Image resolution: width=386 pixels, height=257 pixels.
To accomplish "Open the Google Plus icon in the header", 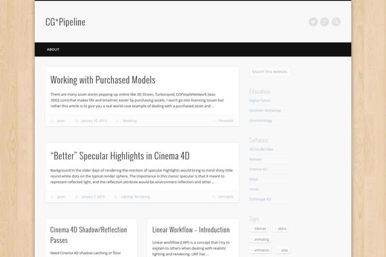I will pos(324,22).
